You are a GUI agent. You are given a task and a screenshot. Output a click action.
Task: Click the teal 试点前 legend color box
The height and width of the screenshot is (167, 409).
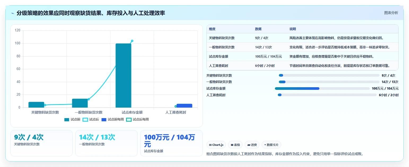pos(67,120)
